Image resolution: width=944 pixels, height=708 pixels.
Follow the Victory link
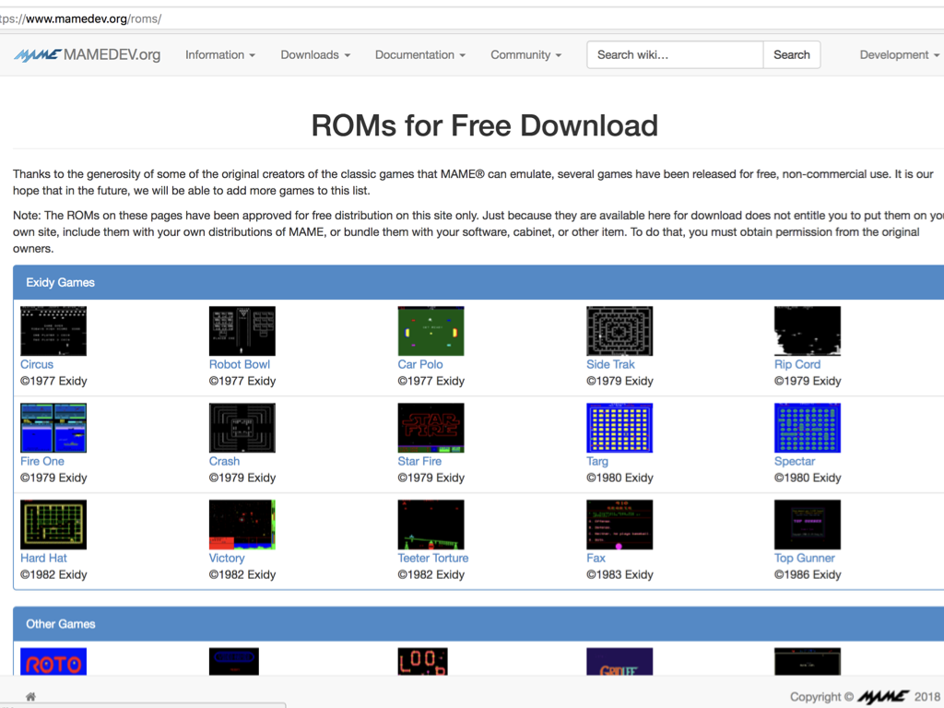(x=227, y=558)
